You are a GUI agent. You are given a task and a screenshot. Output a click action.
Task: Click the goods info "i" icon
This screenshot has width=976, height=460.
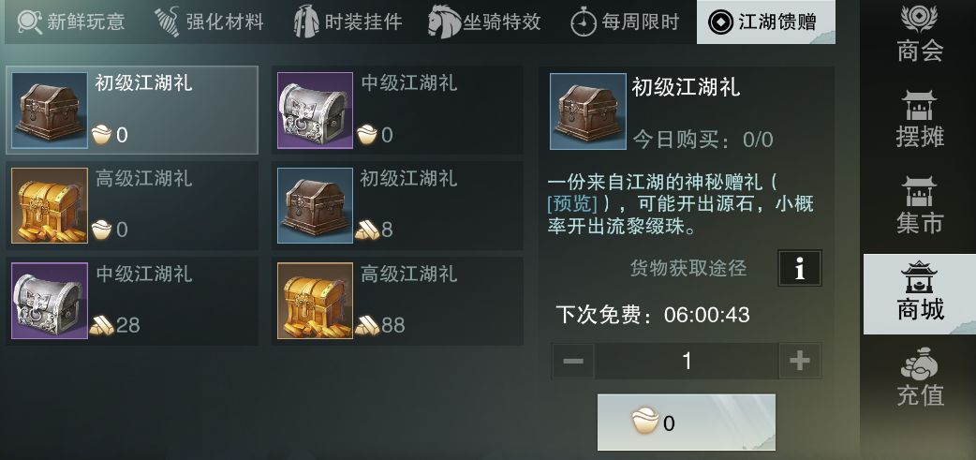coord(800,268)
